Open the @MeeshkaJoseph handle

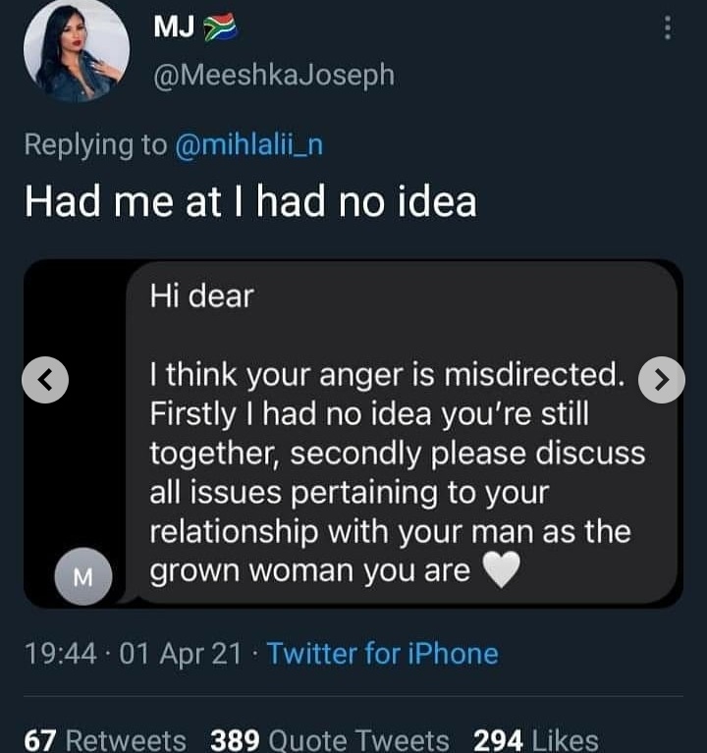pyautogui.click(x=274, y=75)
